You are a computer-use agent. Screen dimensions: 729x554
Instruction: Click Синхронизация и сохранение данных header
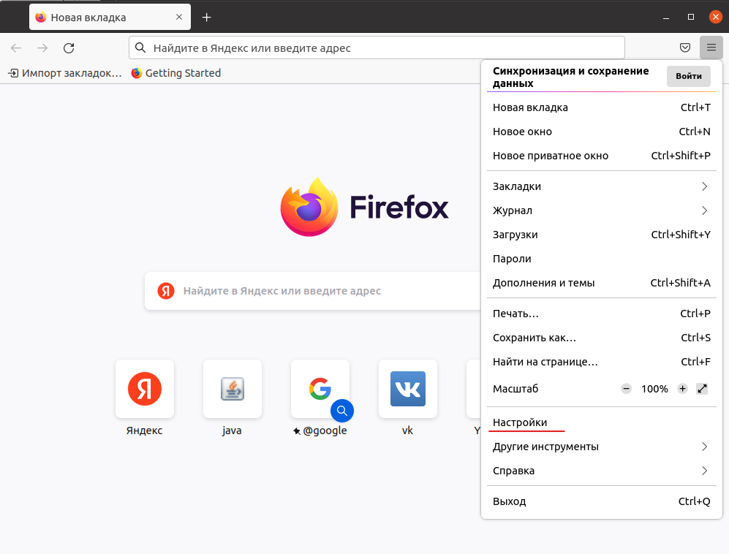[x=570, y=77]
